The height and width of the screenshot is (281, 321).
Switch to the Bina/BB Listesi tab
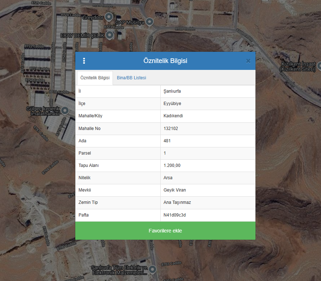tap(131, 78)
